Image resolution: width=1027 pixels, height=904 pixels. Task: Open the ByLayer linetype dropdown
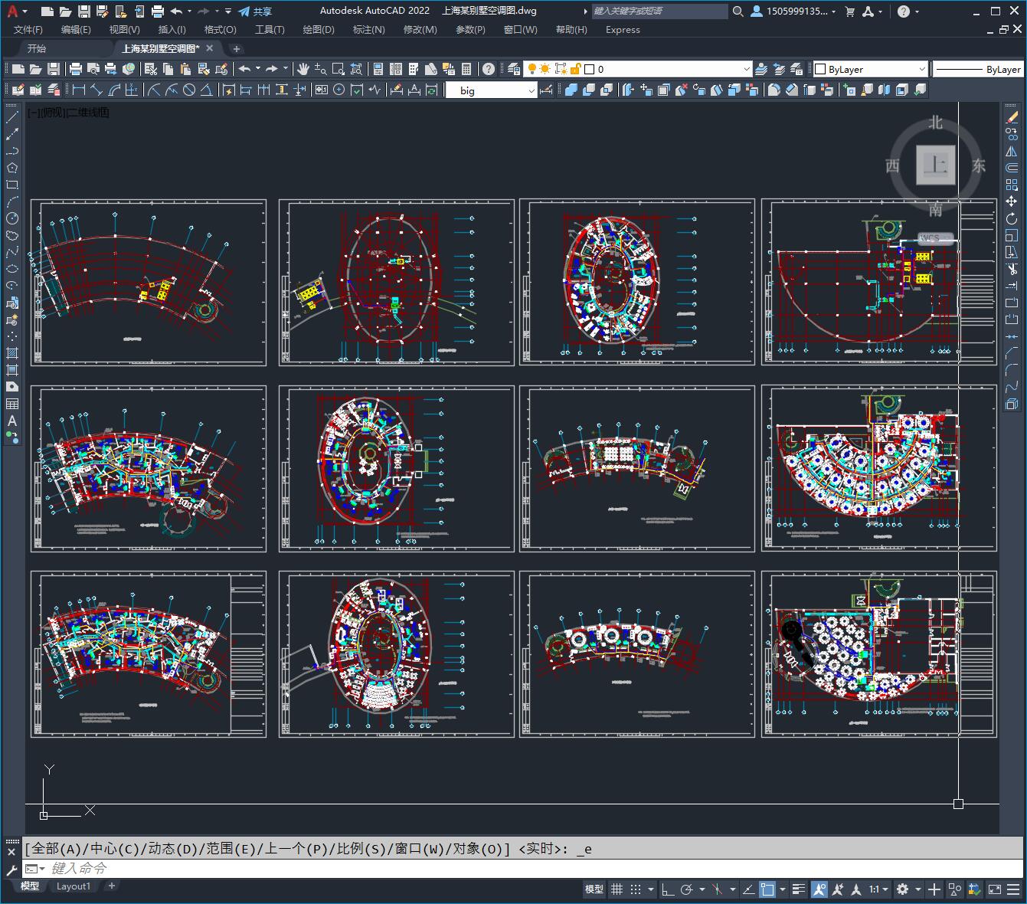click(x=979, y=69)
